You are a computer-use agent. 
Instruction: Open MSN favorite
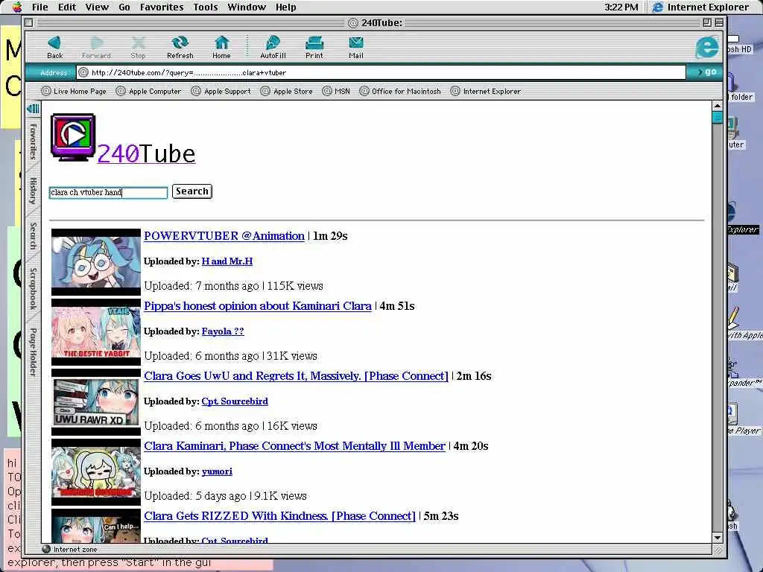tap(336, 91)
